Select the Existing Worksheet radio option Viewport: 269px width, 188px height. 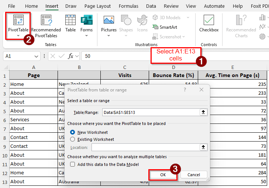pyautogui.click(x=73, y=139)
